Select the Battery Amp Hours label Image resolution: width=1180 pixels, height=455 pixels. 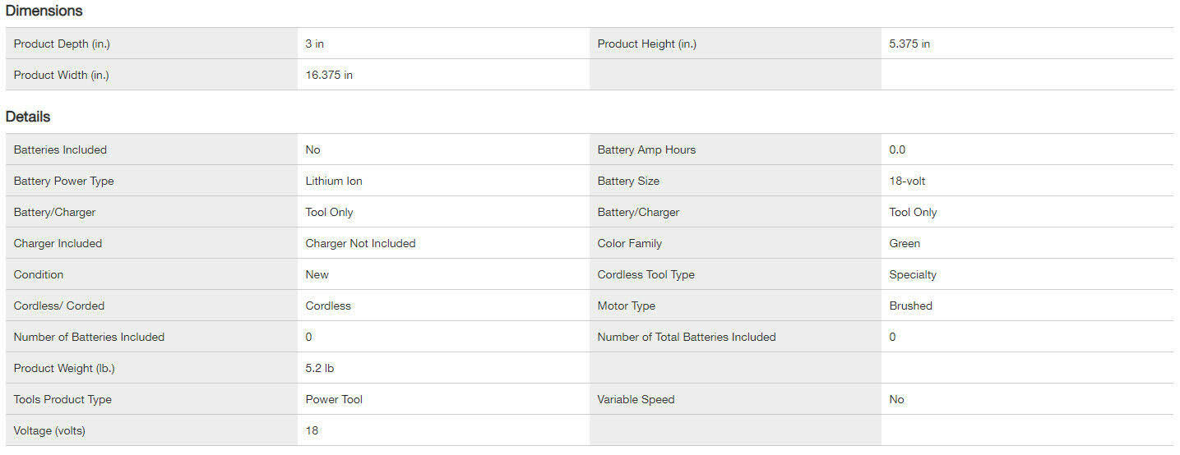(x=646, y=149)
